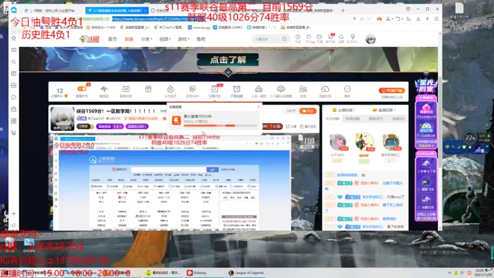Close the task progress popup
The height and width of the screenshot is (278, 494).
[259, 107]
